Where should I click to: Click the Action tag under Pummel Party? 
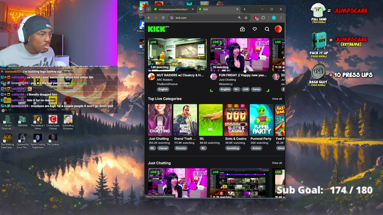point(256,148)
